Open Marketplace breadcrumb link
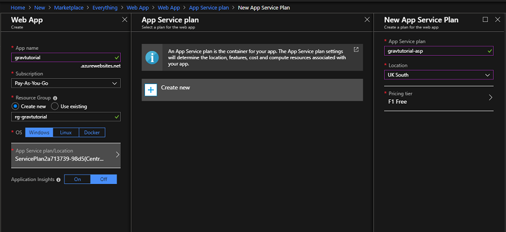Screen dimensions: 506x232 tap(69, 8)
